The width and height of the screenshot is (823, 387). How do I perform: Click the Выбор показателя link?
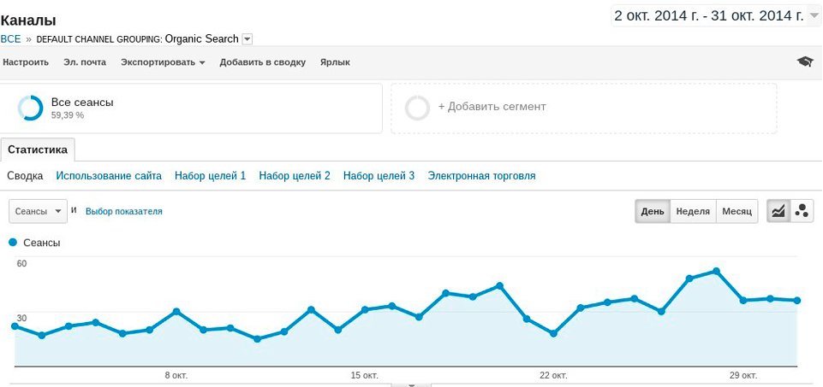point(123,211)
